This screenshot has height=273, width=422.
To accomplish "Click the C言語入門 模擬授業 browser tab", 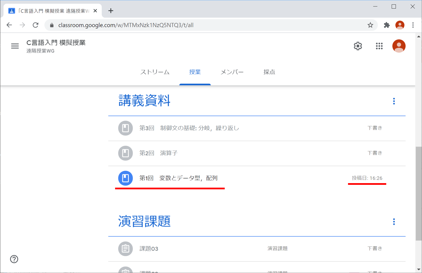I will tap(53, 11).
